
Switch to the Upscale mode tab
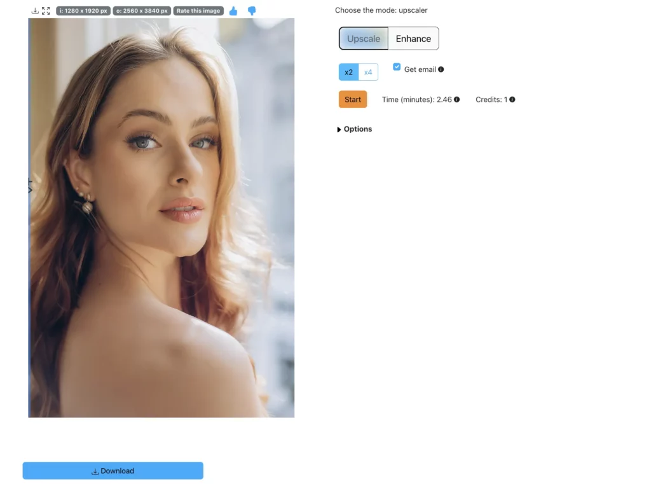coord(364,39)
